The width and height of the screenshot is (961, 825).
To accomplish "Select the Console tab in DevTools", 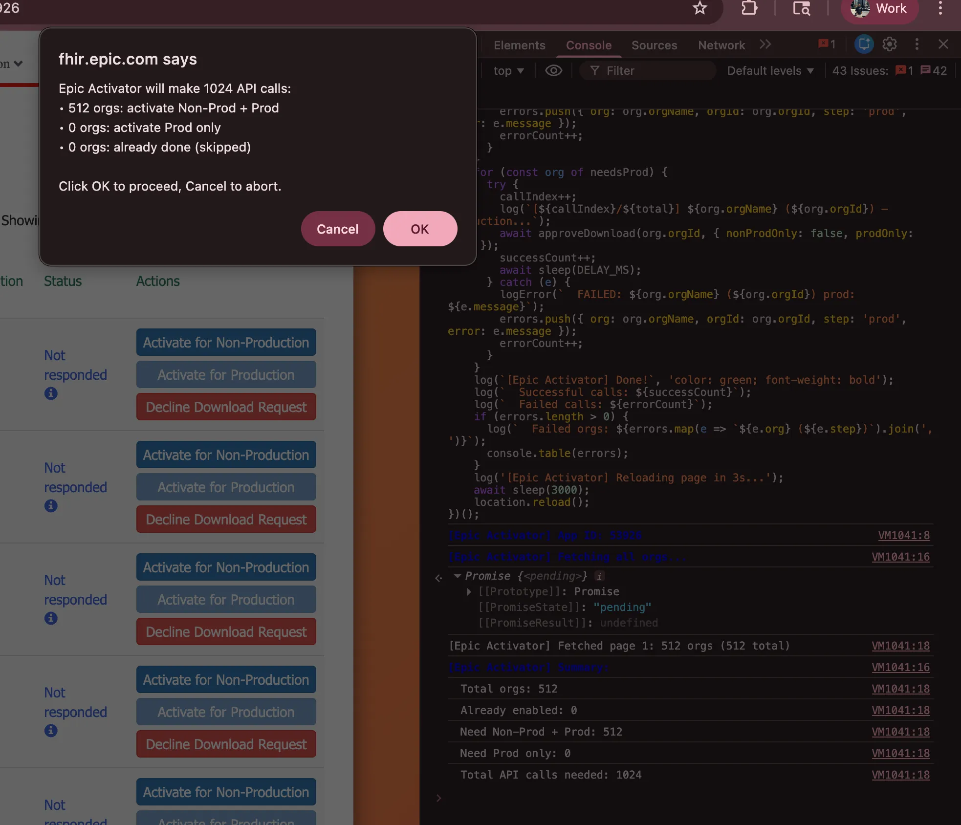I will [589, 45].
